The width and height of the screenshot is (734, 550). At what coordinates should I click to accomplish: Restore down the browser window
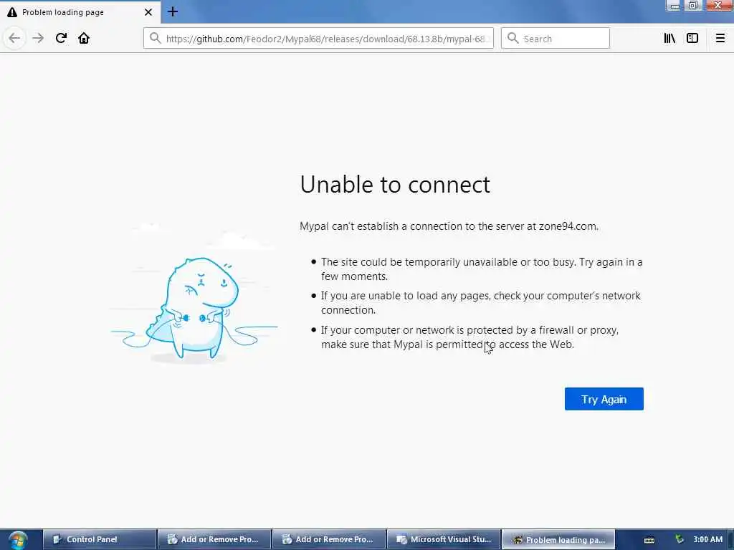click(x=693, y=6)
